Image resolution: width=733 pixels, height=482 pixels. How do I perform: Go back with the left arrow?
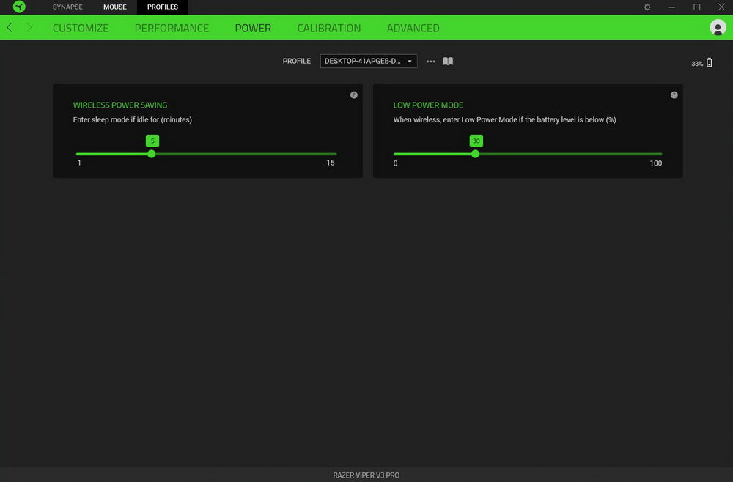pyautogui.click(x=10, y=28)
